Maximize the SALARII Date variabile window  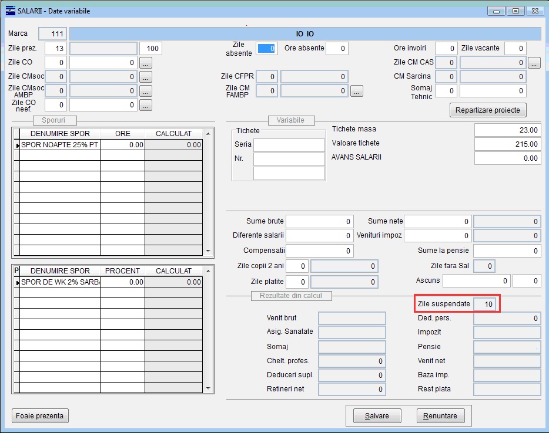tap(515, 11)
